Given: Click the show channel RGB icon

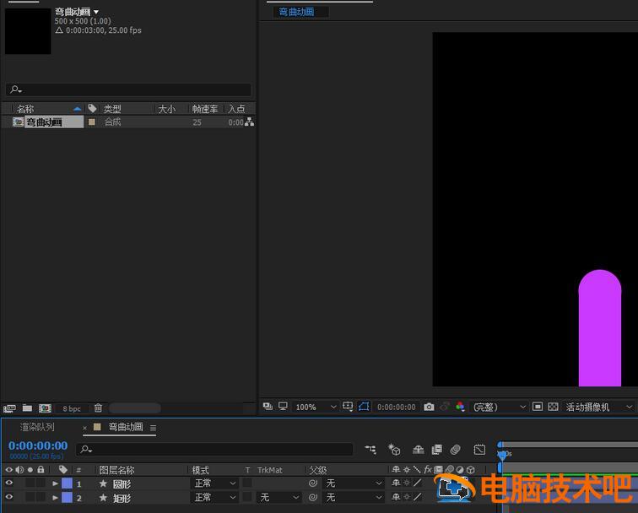Looking at the screenshot, I should click(460, 407).
